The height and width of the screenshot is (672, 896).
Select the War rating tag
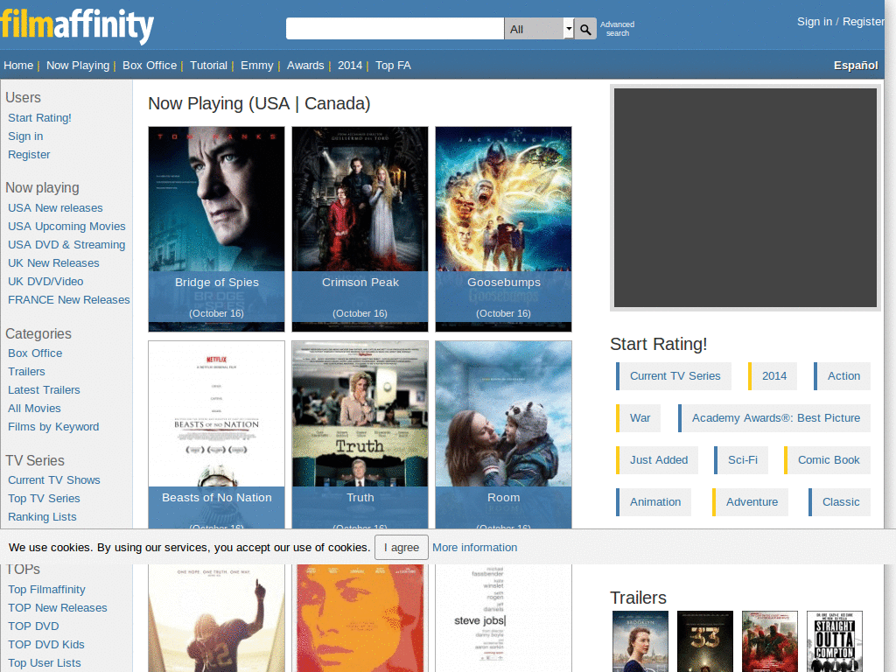tap(638, 417)
